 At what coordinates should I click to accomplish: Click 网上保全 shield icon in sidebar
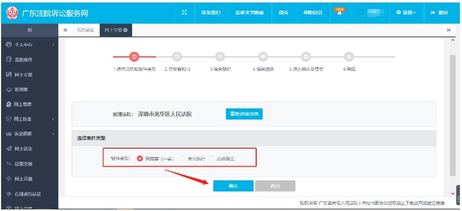pyautogui.click(x=9, y=119)
